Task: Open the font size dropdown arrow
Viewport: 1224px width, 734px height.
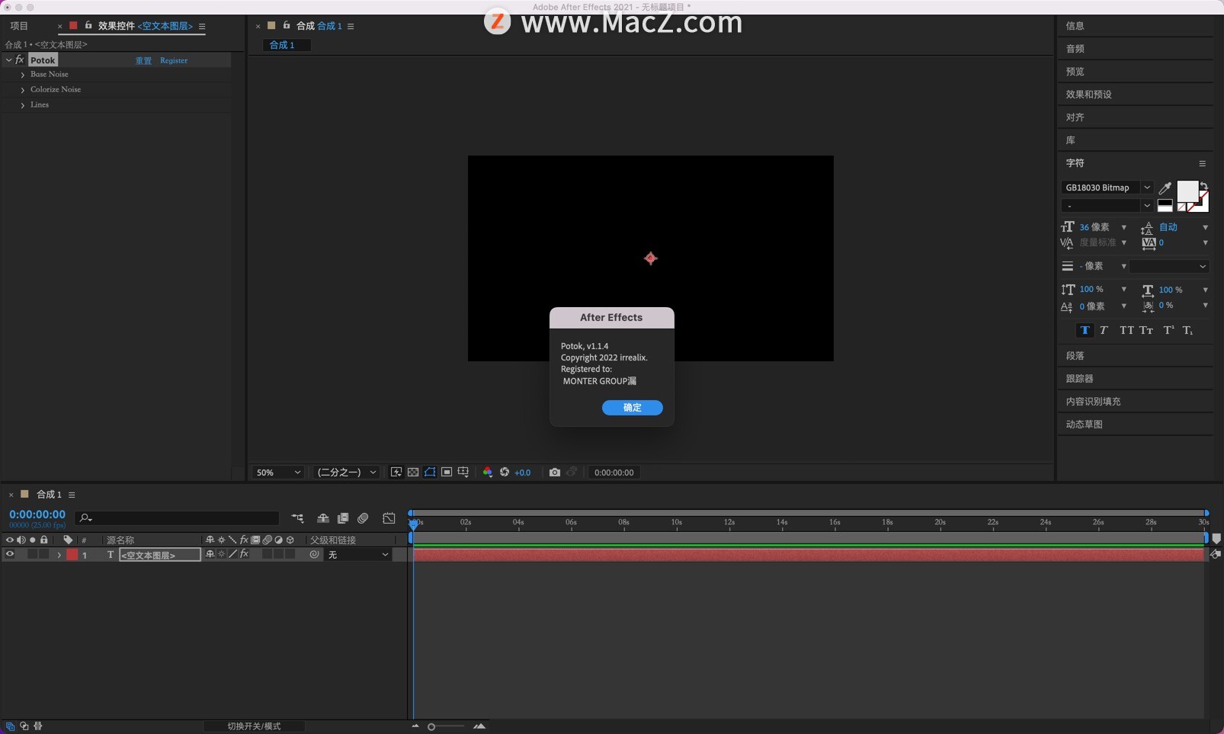Action: tap(1123, 227)
